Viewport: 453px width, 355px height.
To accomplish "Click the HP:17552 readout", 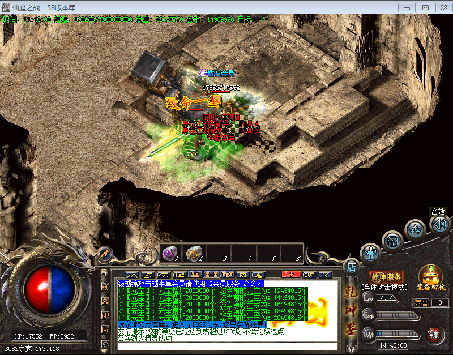I will (x=29, y=336).
